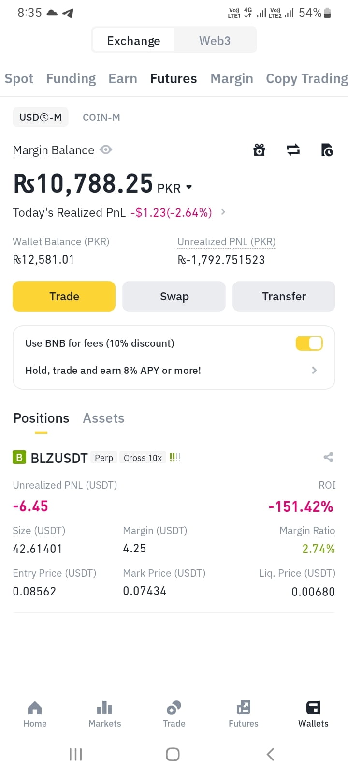Open the Markets bottom icon
This screenshot has height=774, width=348.
[104, 708]
